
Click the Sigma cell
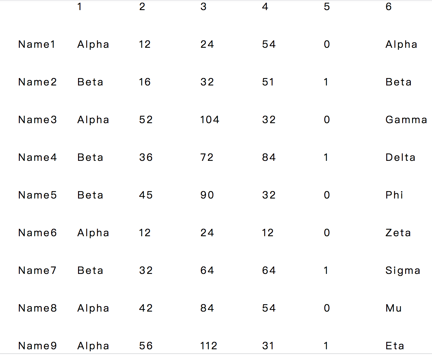tap(403, 271)
